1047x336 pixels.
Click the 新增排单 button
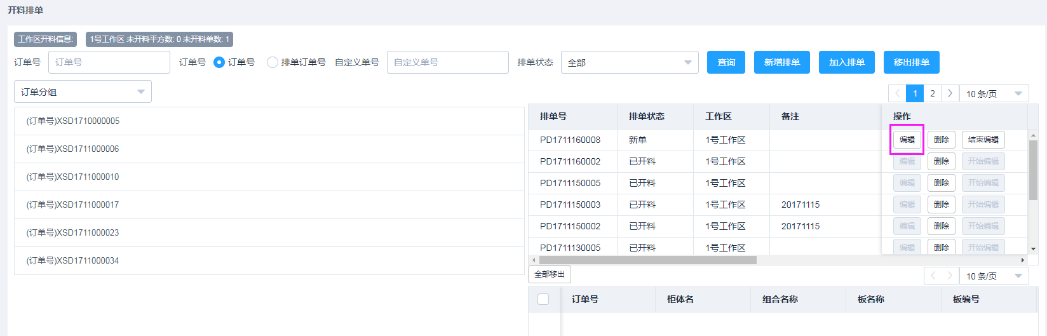tap(781, 62)
